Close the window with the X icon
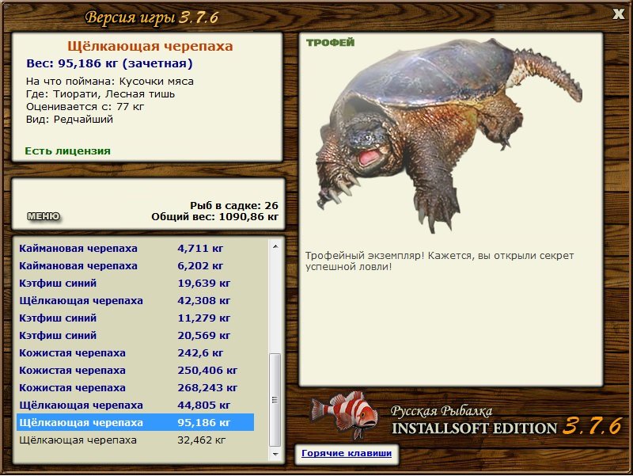The image size is (633, 476). pos(618,14)
